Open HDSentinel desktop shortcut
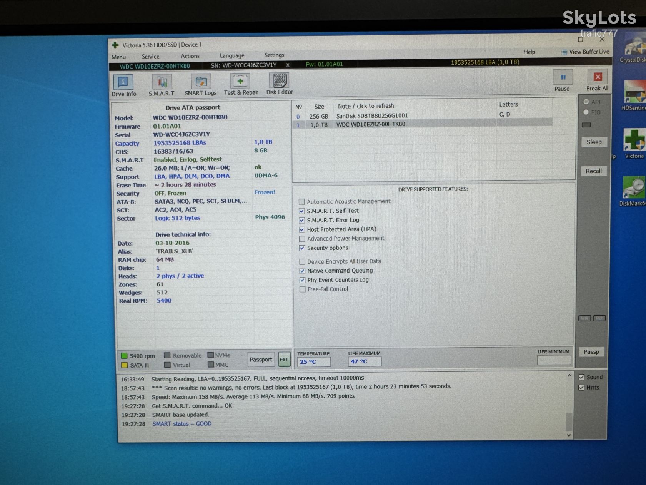 pos(634,95)
